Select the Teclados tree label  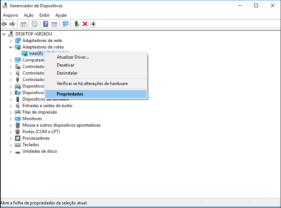pos(31,145)
